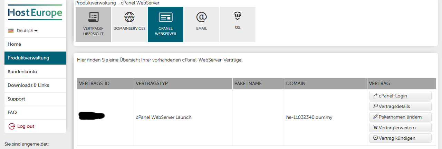Click the Email @ icon
The image size is (442, 149).
tap(201, 16)
